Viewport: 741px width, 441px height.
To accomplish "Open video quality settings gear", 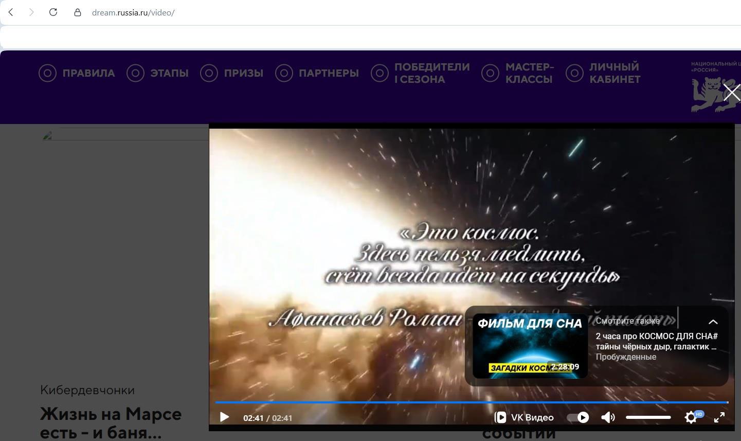I will 692,417.
